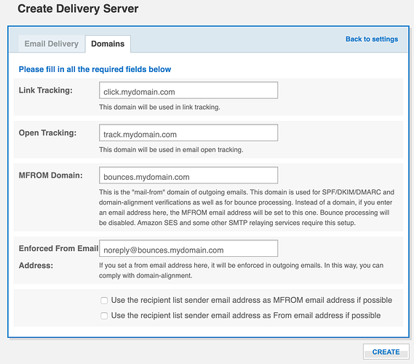The image size is (414, 364).
Task: Click the MFROM email address checkbox label text
Action: click(251, 301)
